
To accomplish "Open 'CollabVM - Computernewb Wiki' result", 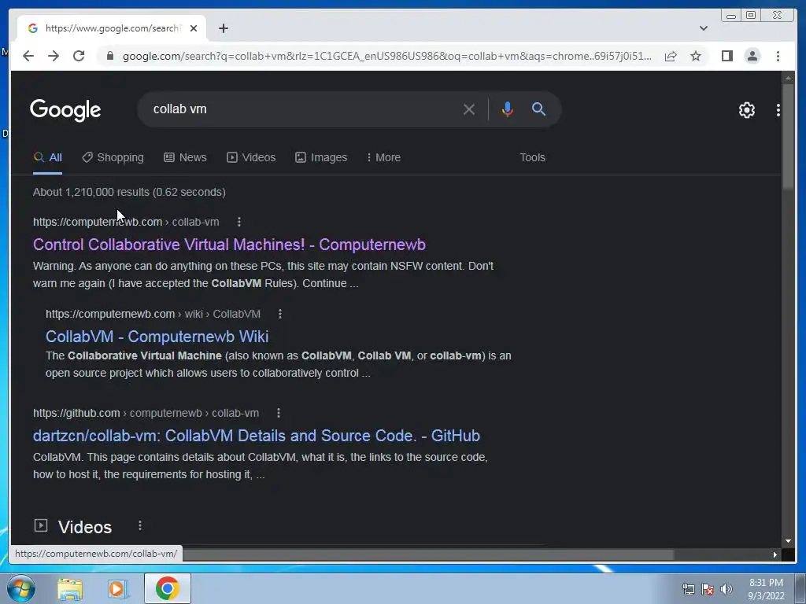I will (157, 337).
